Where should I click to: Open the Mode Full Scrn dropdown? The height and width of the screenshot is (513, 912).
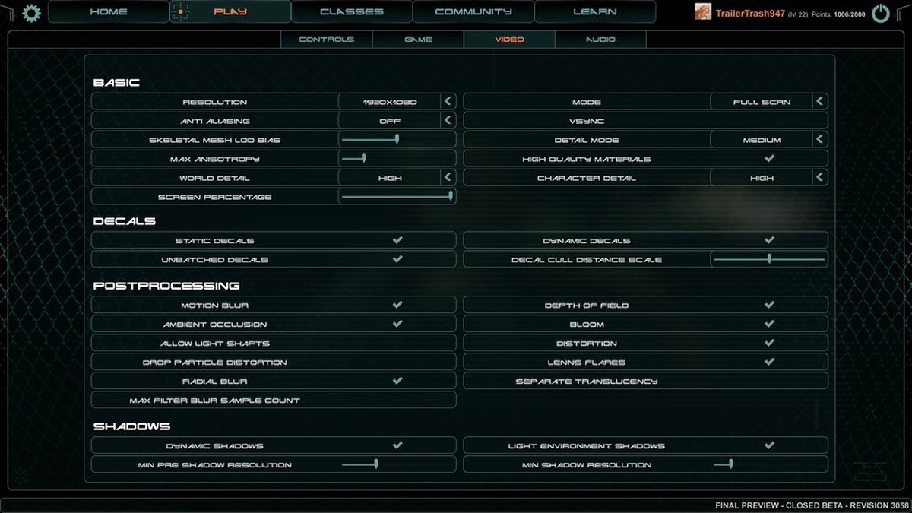tap(762, 101)
